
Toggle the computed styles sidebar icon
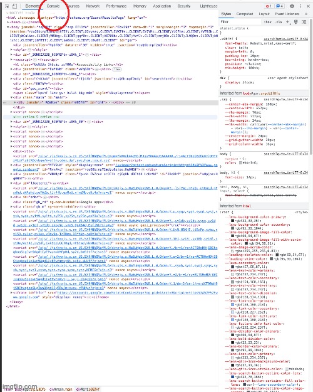tap(304, 22)
